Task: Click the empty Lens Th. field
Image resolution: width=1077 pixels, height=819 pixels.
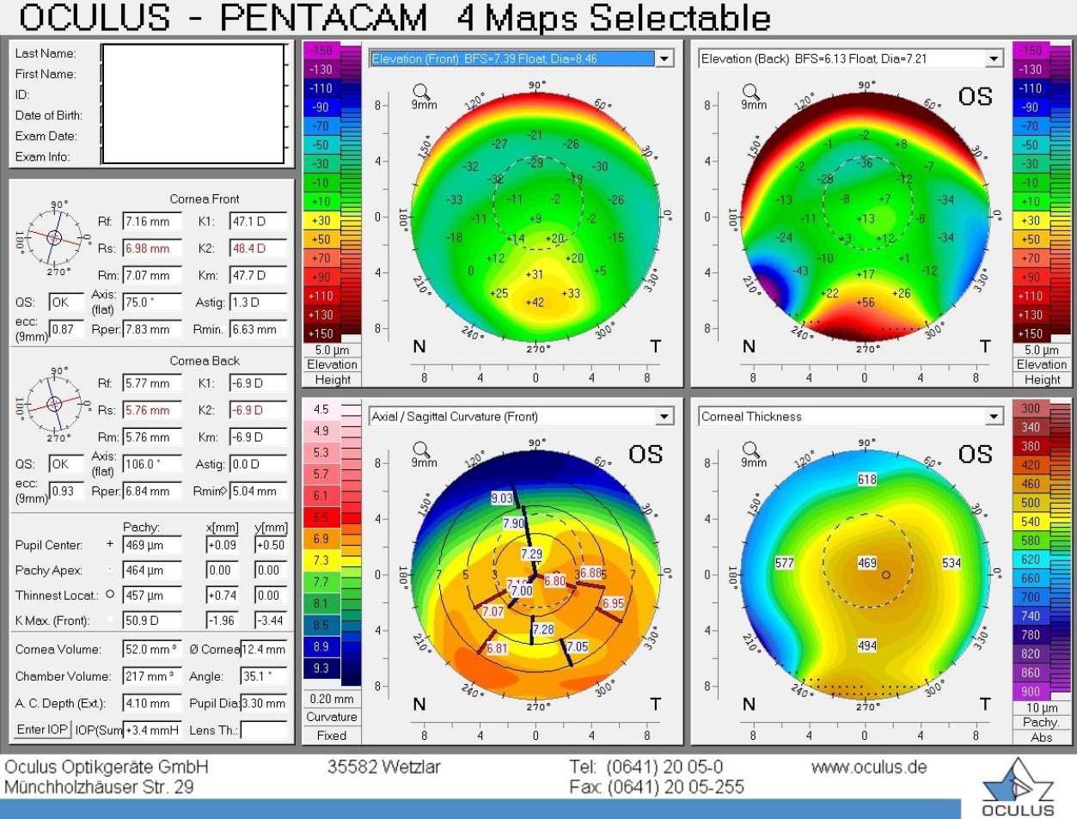Action: tap(264, 730)
